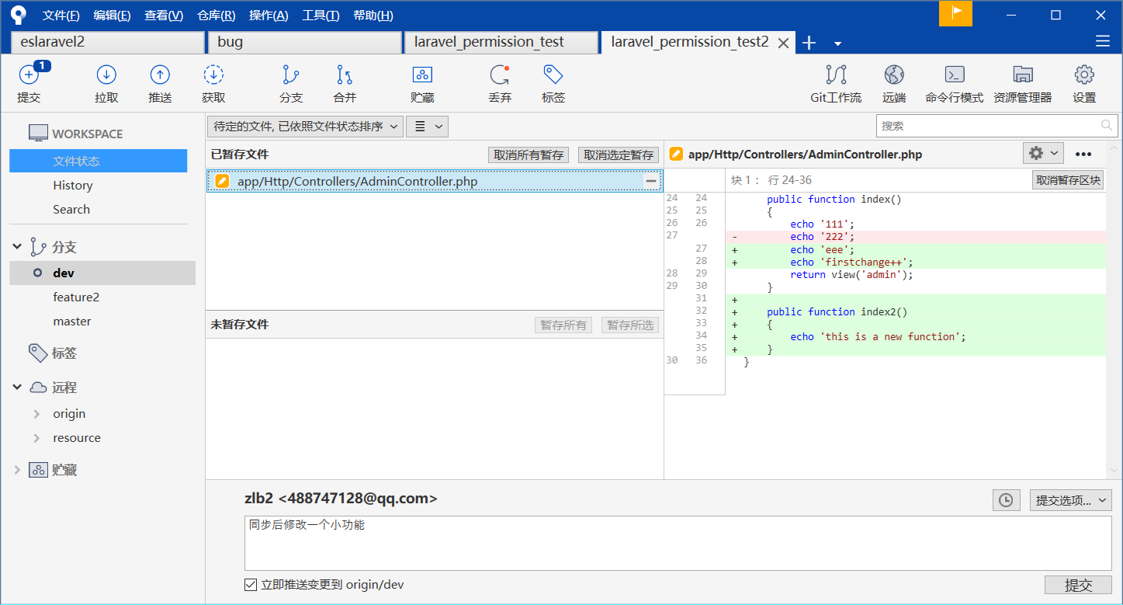Click the 提交 (Commit) toolbar icon
This screenshot has height=605, width=1123.
[29, 75]
